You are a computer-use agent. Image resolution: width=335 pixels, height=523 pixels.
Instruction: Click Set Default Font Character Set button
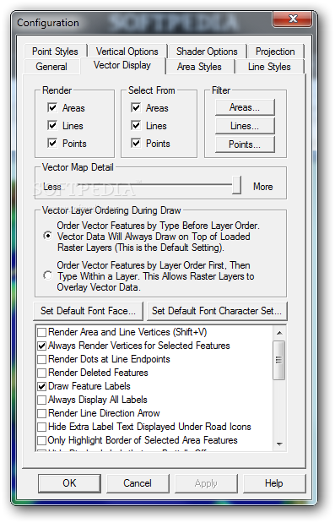217,311
